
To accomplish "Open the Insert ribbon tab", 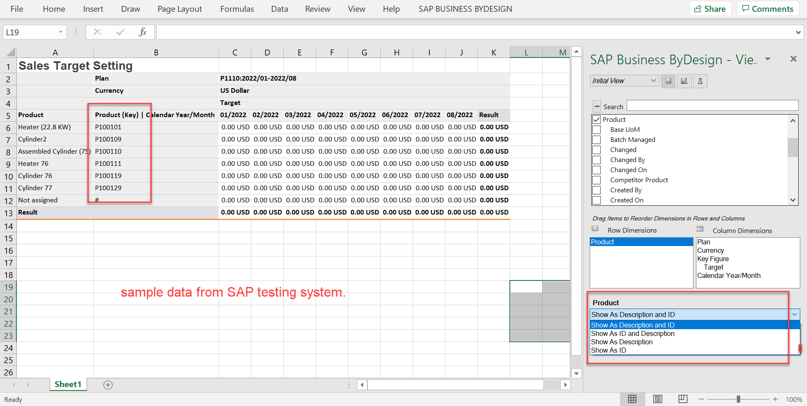I will pos(93,9).
